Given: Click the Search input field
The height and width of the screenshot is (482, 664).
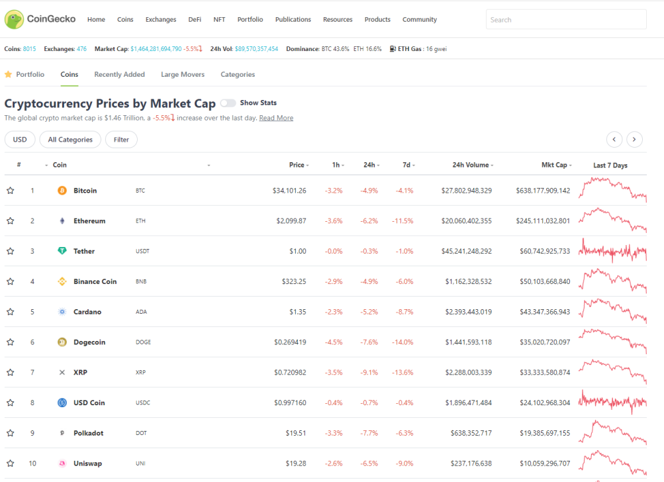Looking at the screenshot, I should (566, 19).
